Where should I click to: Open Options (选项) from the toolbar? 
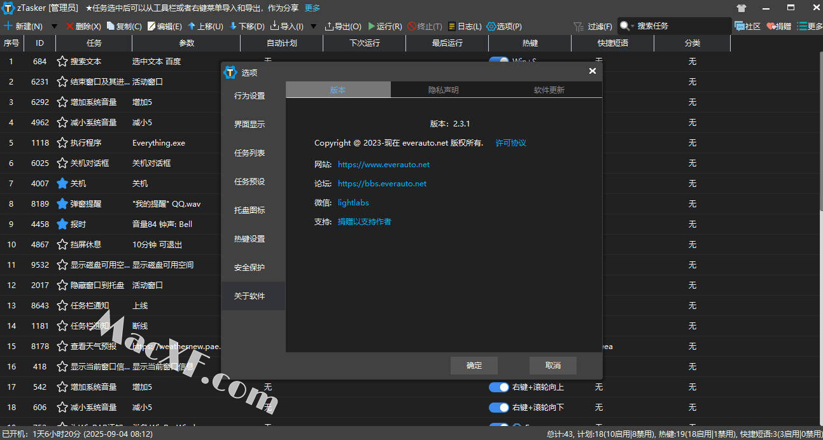point(504,27)
